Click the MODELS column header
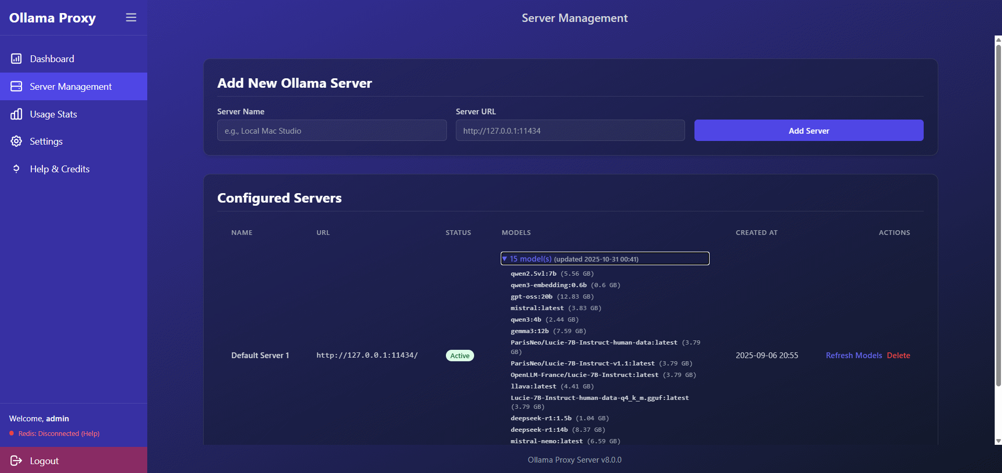Image resolution: width=1002 pixels, height=473 pixels. [516, 232]
